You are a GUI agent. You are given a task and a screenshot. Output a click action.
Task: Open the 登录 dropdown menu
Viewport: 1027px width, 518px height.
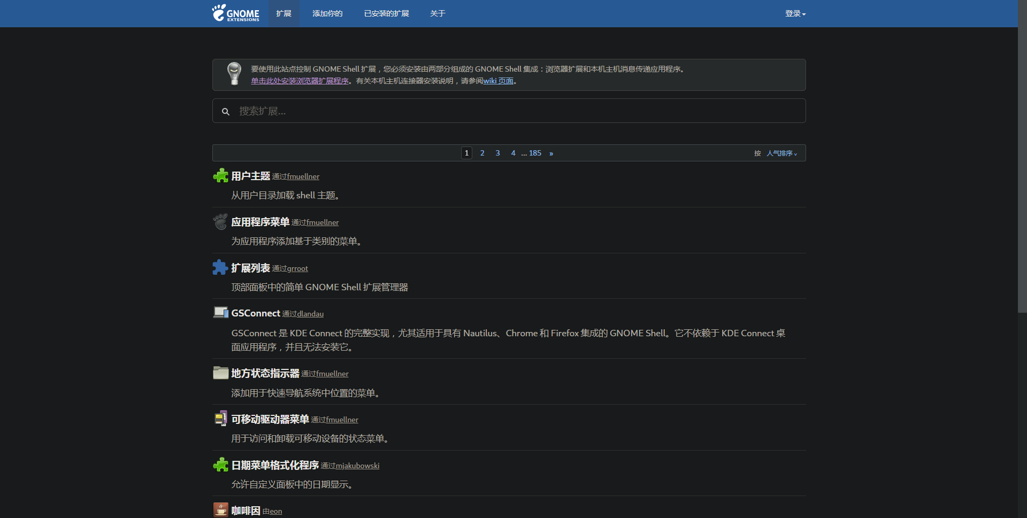795,13
